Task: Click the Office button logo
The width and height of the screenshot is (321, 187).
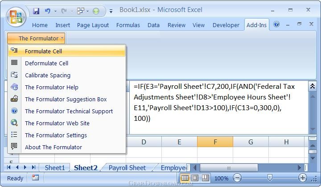Action: coord(16,17)
